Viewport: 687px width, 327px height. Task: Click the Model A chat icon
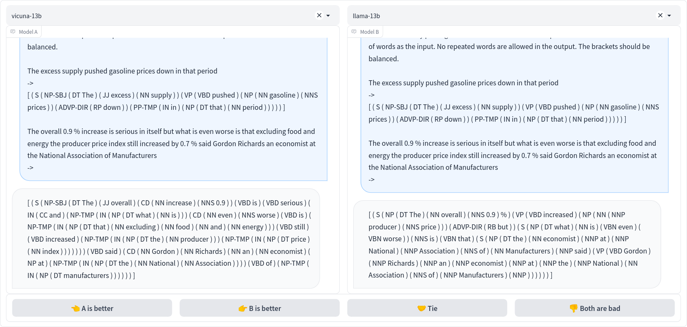pyautogui.click(x=13, y=32)
